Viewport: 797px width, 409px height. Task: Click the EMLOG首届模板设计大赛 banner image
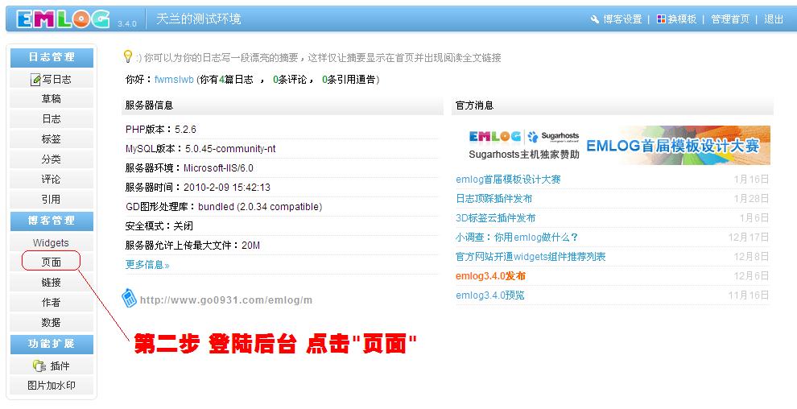point(613,145)
